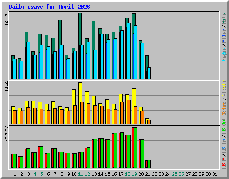229x179 pixels.
Task: Click day label 8 on the x-axis
Action: click(62, 174)
